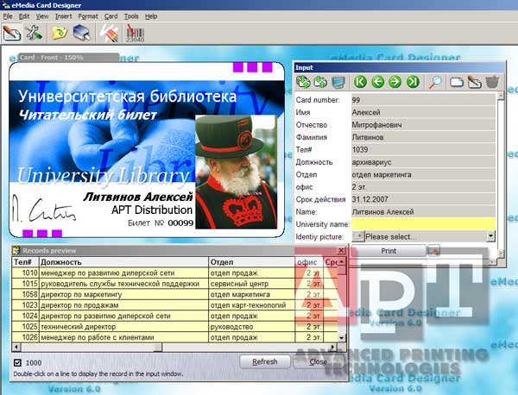Click the first database refresh icon in Input

(x=303, y=82)
